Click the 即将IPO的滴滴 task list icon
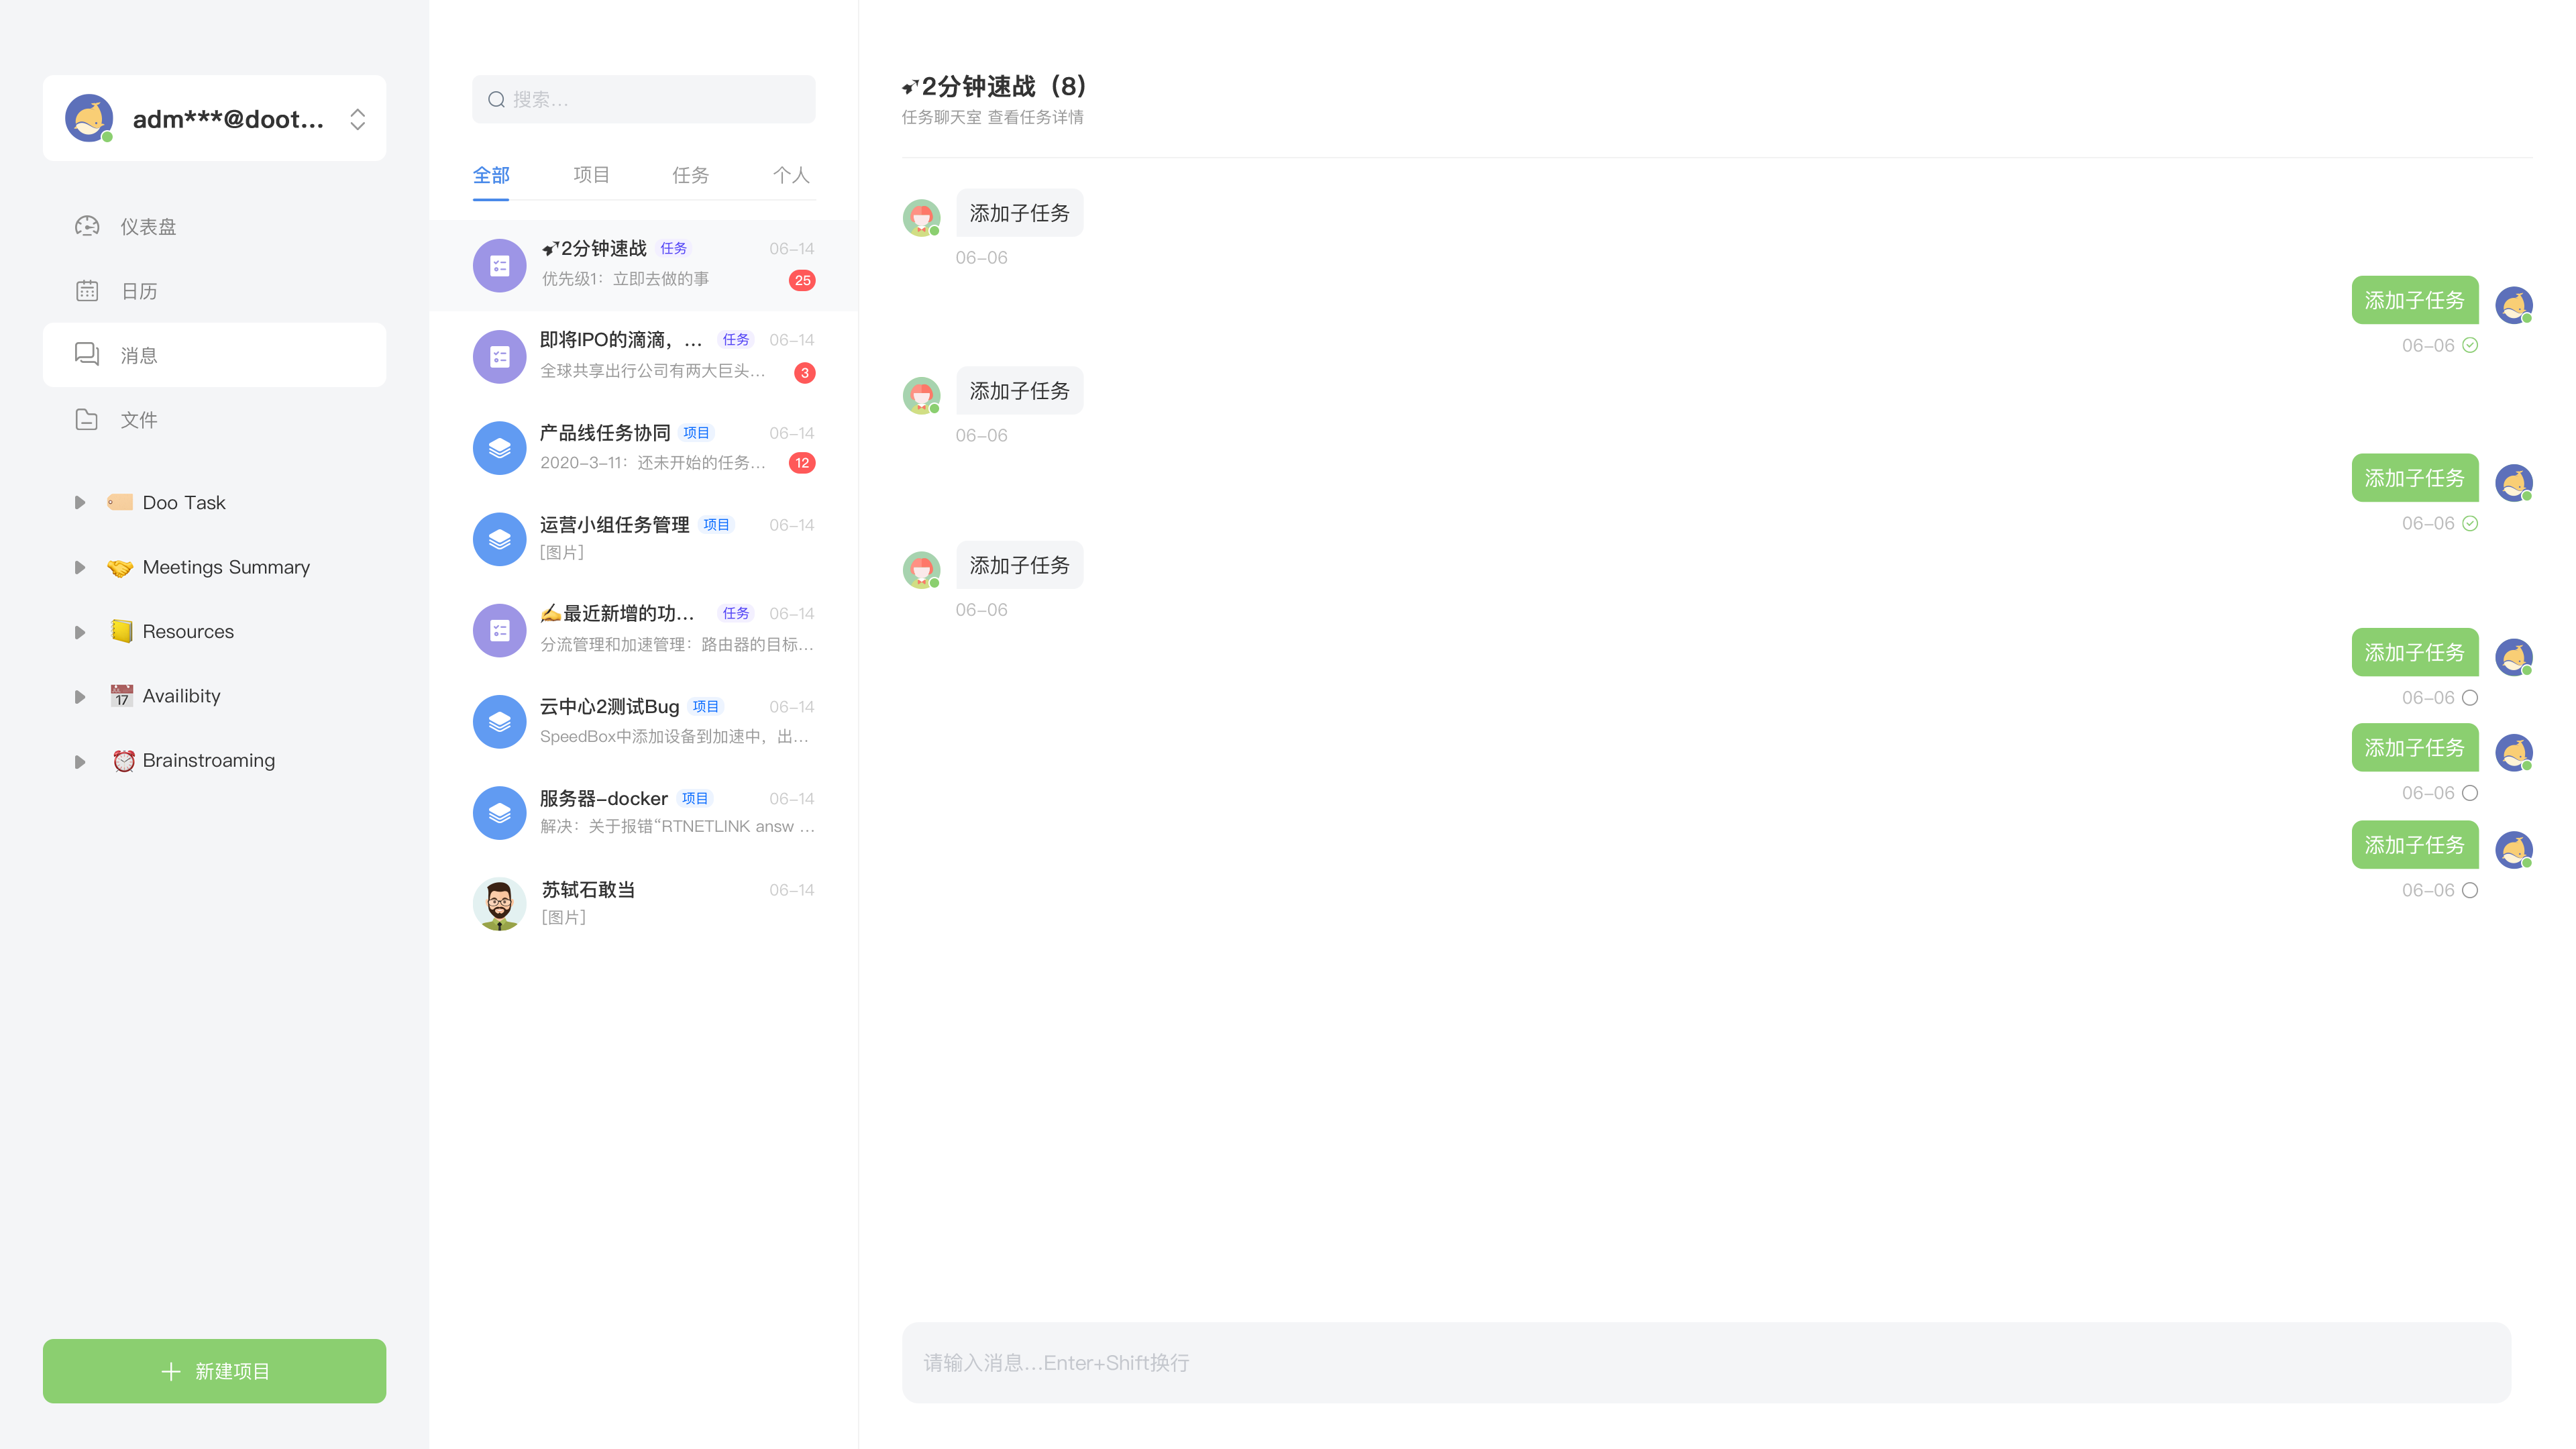The height and width of the screenshot is (1449, 2576). click(499, 356)
